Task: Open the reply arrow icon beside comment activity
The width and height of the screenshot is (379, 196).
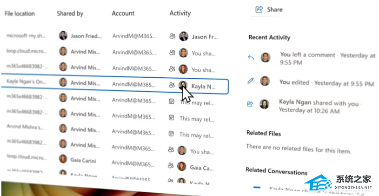Action: [251, 57]
